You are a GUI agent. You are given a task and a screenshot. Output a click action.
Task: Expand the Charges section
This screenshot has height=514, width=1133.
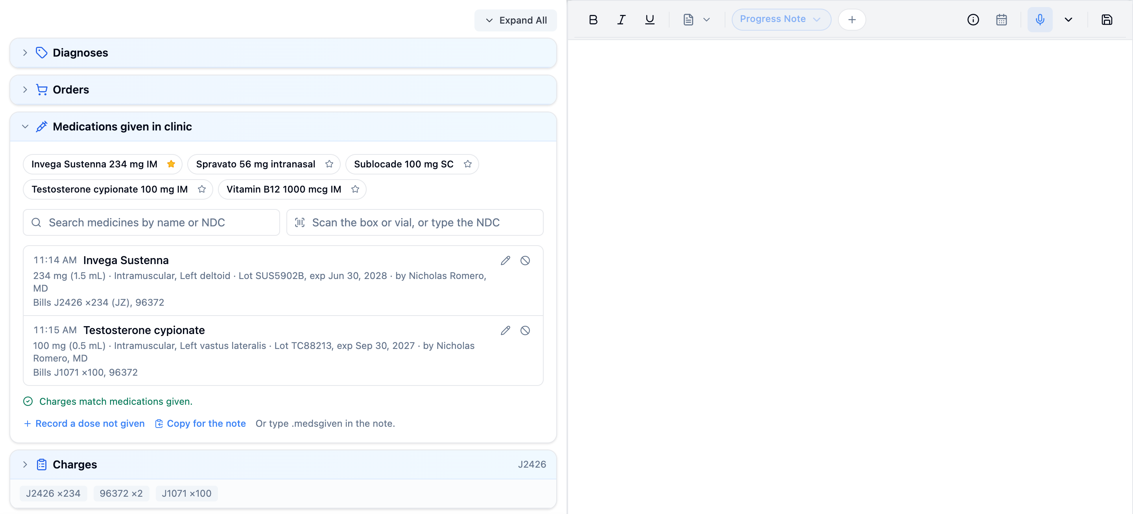coord(283,464)
